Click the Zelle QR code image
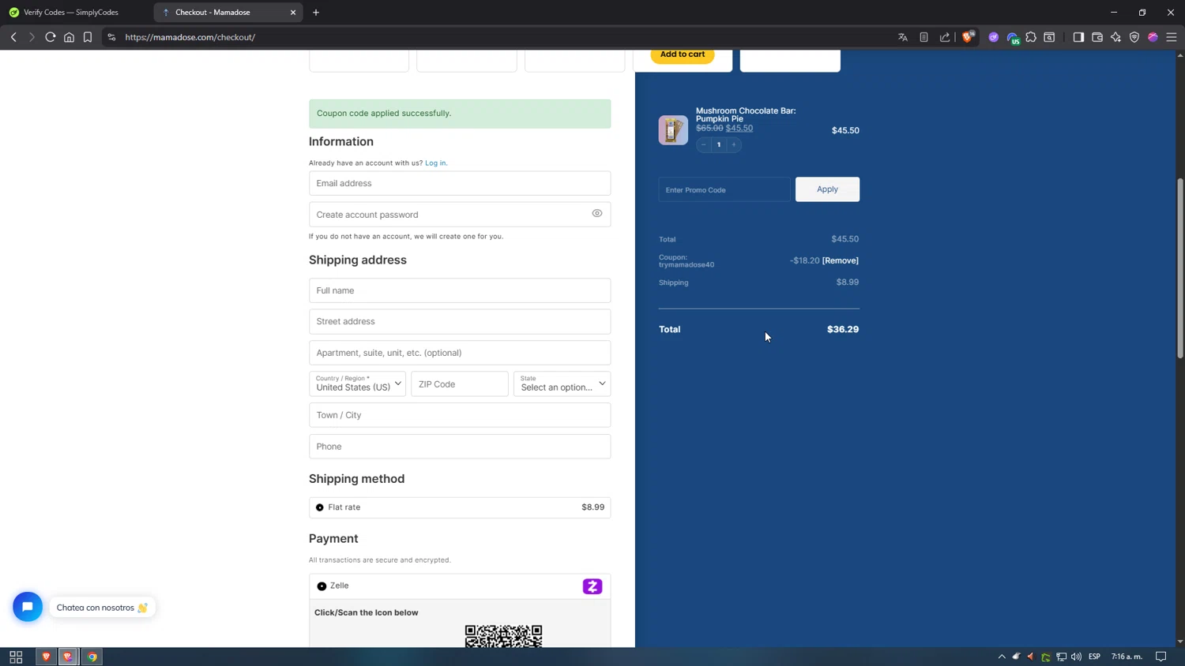 (x=503, y=636)
